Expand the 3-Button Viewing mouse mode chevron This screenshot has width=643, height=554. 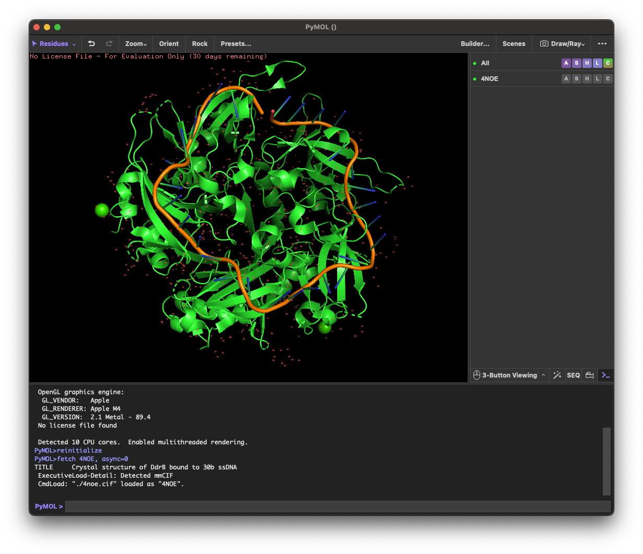(x=543, y=375)
